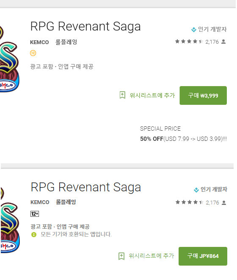Image resolution: width=237 pixels, height=280 pixels.
Task: Click the lower Revenant Saga app icon thumbnail
Action: pos(10,220)
